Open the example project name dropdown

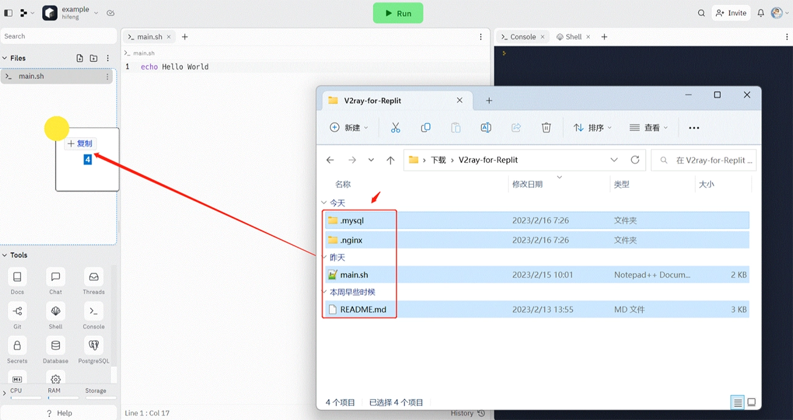(79, 13)
